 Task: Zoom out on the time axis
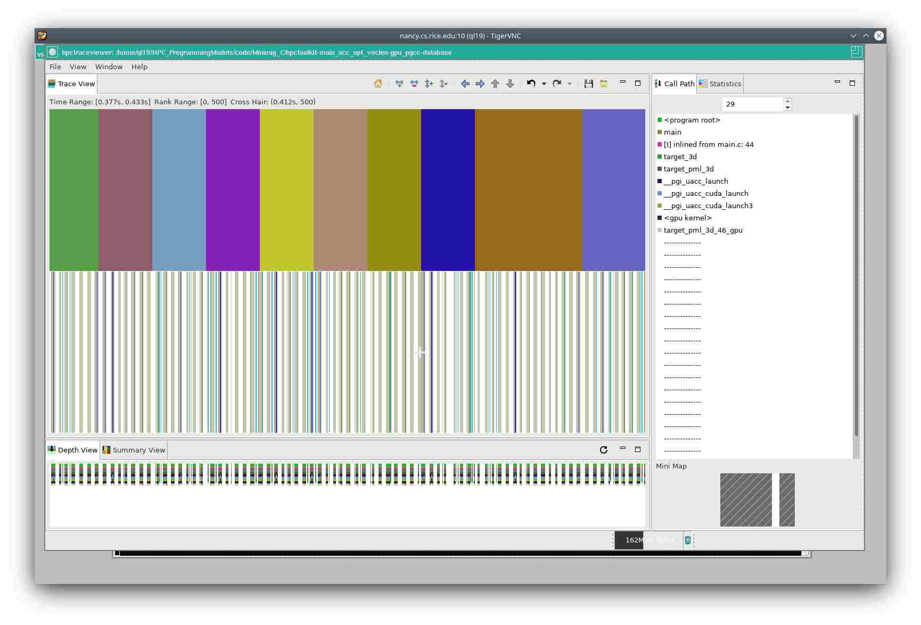(x=414, y=84)
